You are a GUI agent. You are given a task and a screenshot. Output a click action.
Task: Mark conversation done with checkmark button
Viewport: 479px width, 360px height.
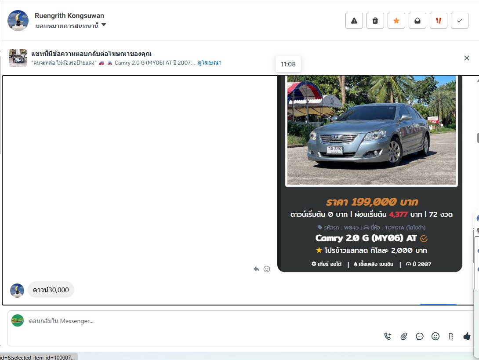pyautogui.click(x=460, y=21)
